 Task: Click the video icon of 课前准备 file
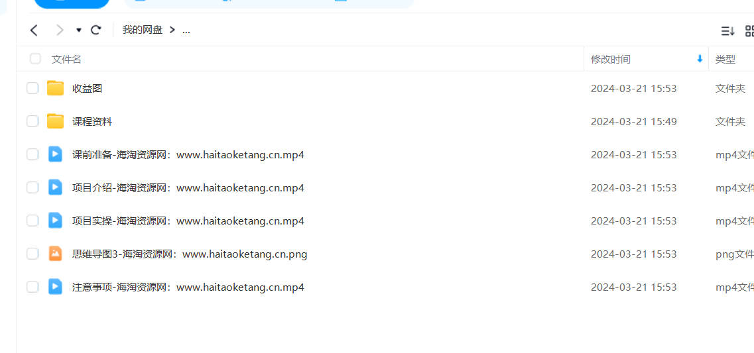[x=55, y=154]
